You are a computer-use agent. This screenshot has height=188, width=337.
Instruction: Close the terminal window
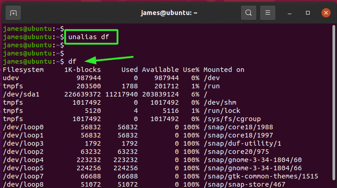(326, 13)
